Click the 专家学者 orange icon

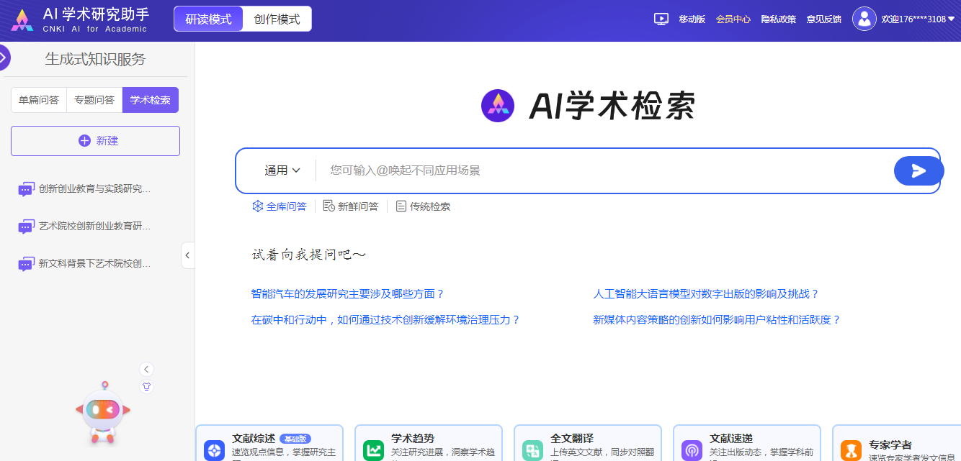(x=852, y=451)
